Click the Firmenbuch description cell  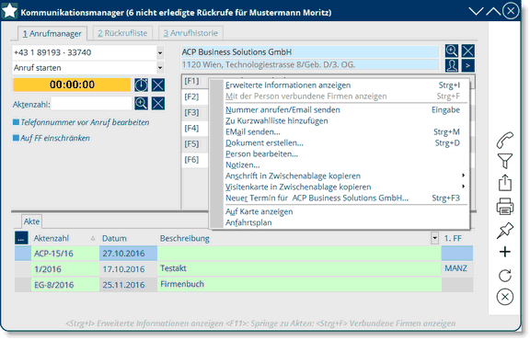coord(299,285)
